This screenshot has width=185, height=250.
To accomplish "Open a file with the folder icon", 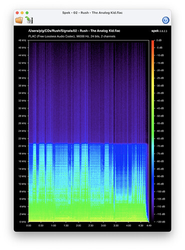I will [19, 20].
